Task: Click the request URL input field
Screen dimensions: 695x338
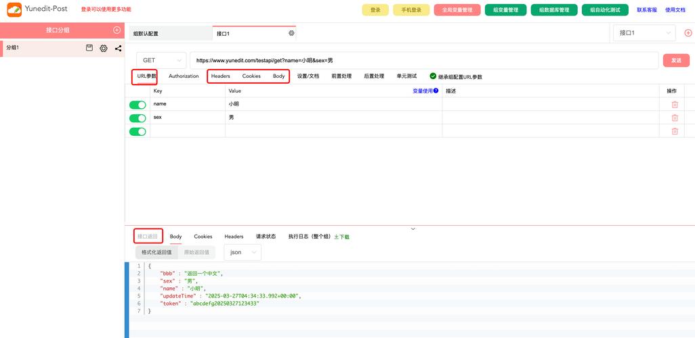Action: pyautogui.click(x=424, y=60)
